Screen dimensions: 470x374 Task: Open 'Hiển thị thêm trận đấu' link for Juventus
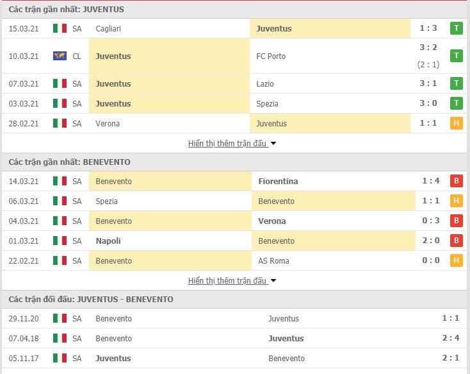tap(227, 144)
